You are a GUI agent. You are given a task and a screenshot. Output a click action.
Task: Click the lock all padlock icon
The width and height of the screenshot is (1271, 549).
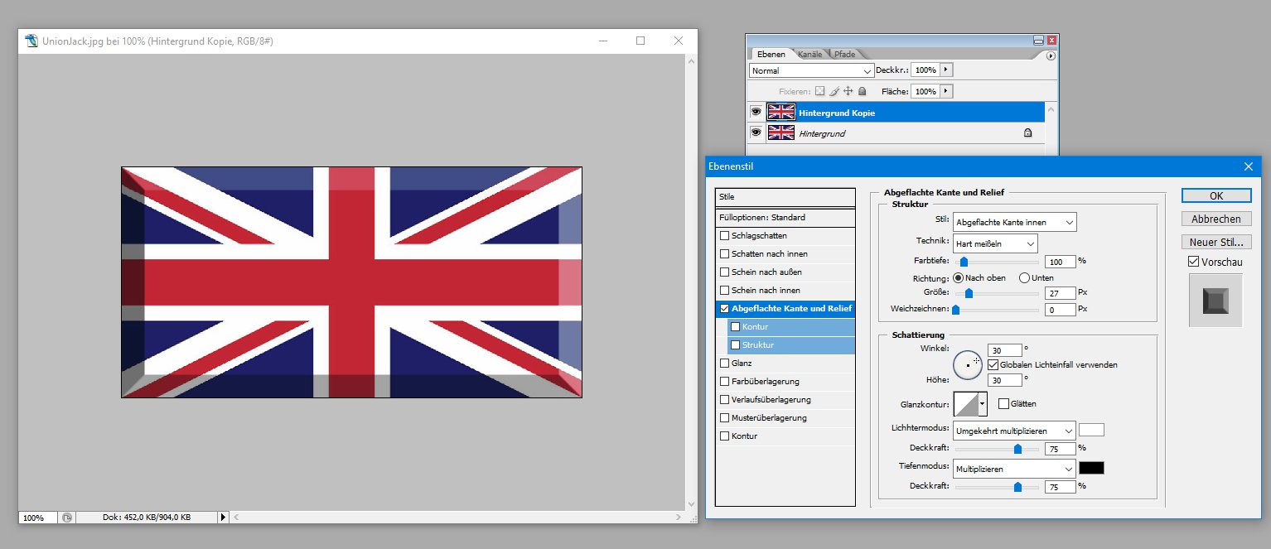pos(862,91)
